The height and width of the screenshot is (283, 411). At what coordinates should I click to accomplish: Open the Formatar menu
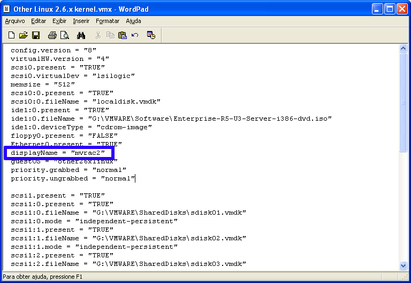(x=108, y=21)
